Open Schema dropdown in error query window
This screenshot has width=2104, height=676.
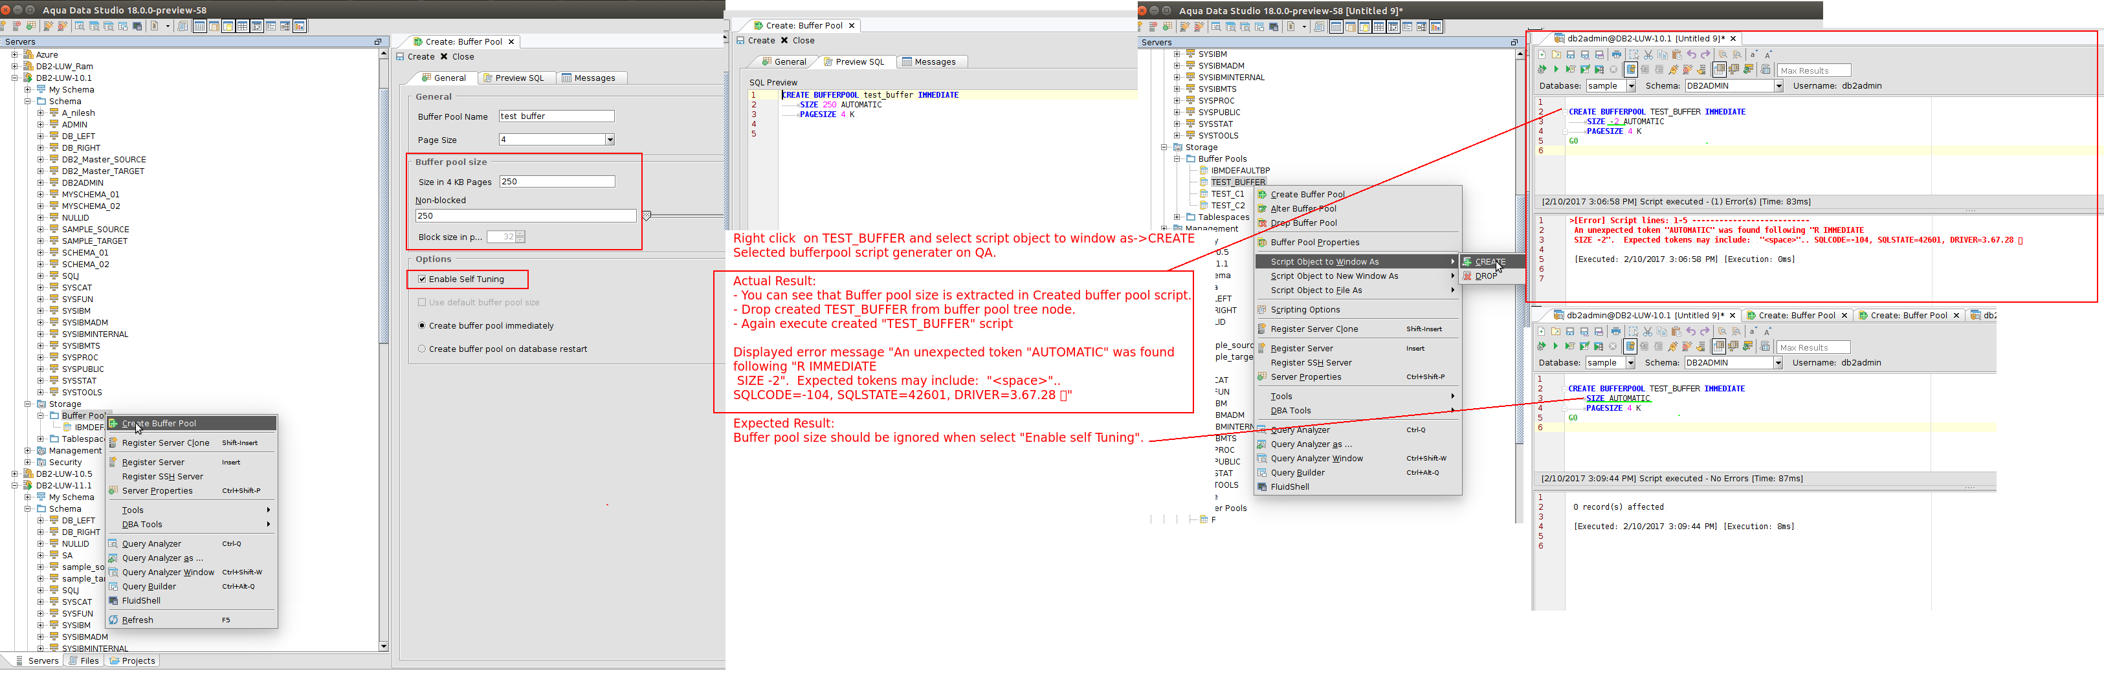pos(1778,86)
